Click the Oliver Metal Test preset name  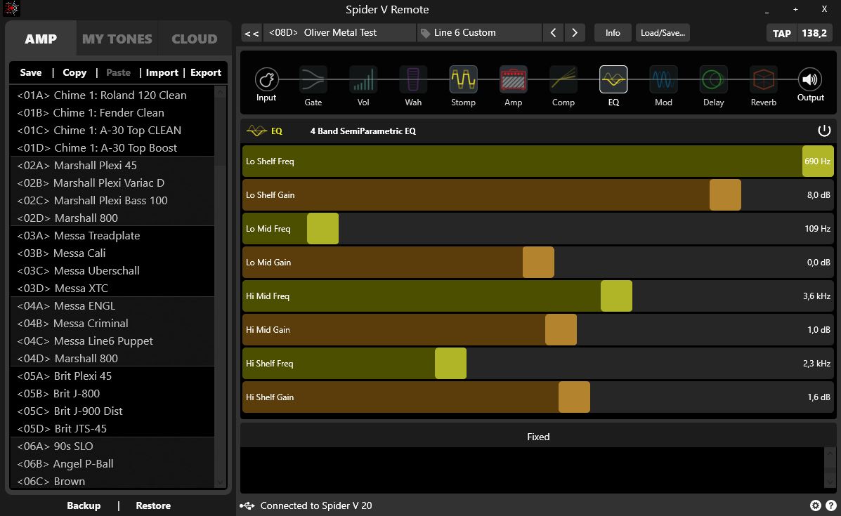[340, 33]
